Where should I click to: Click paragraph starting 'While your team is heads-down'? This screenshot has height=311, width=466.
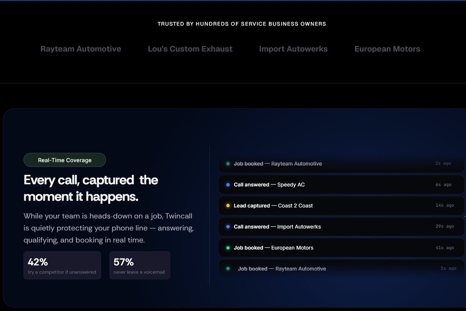[x=109, y=228]
